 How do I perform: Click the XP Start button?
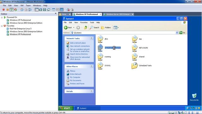pos(66,108)
